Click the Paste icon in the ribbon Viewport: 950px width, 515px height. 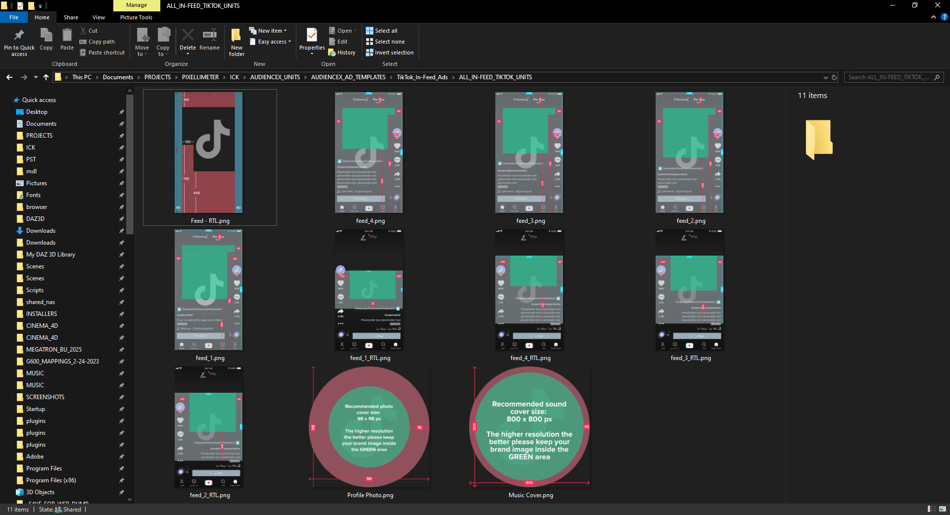pyautogui.click(x=67, y=36)
